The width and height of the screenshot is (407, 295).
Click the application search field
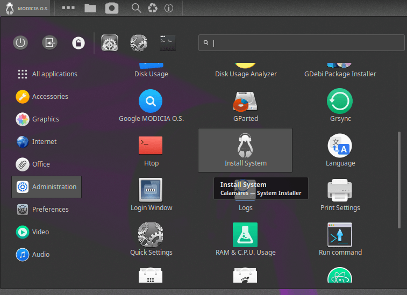click(x=301, y=43)
